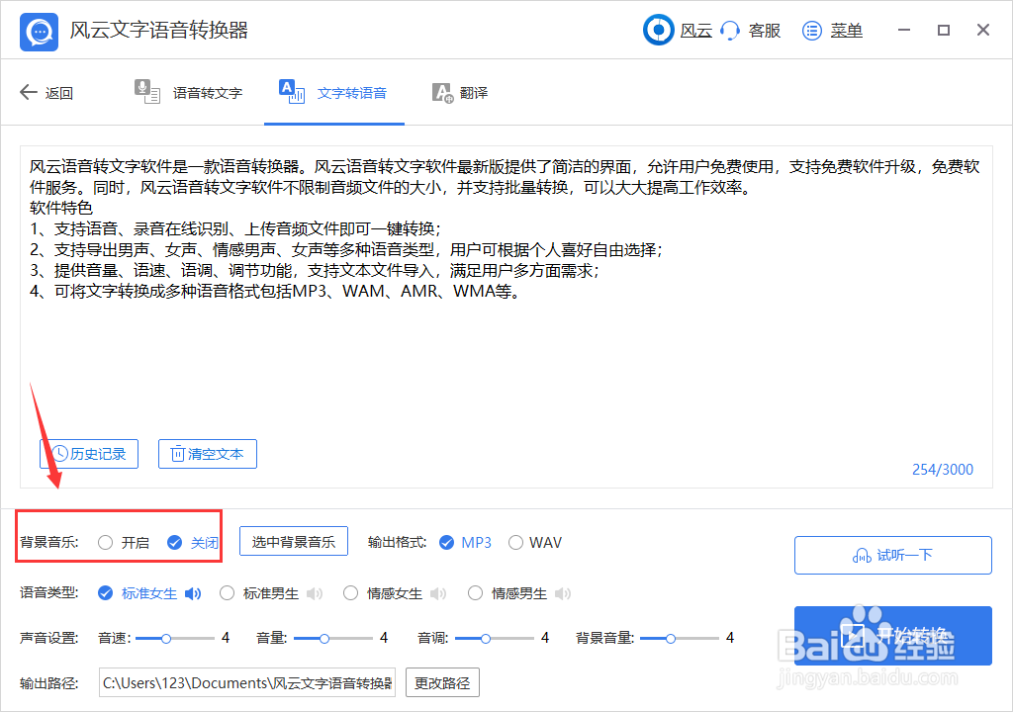Click 风云 account text link
Viewport: 1013px width, 712px height.
(x=695, y=31)
